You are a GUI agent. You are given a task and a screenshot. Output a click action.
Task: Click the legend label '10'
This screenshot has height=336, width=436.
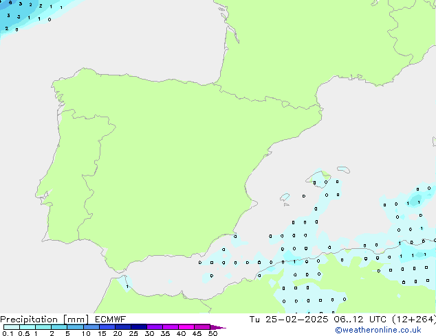pyautogui.click(x=86, y=333)
